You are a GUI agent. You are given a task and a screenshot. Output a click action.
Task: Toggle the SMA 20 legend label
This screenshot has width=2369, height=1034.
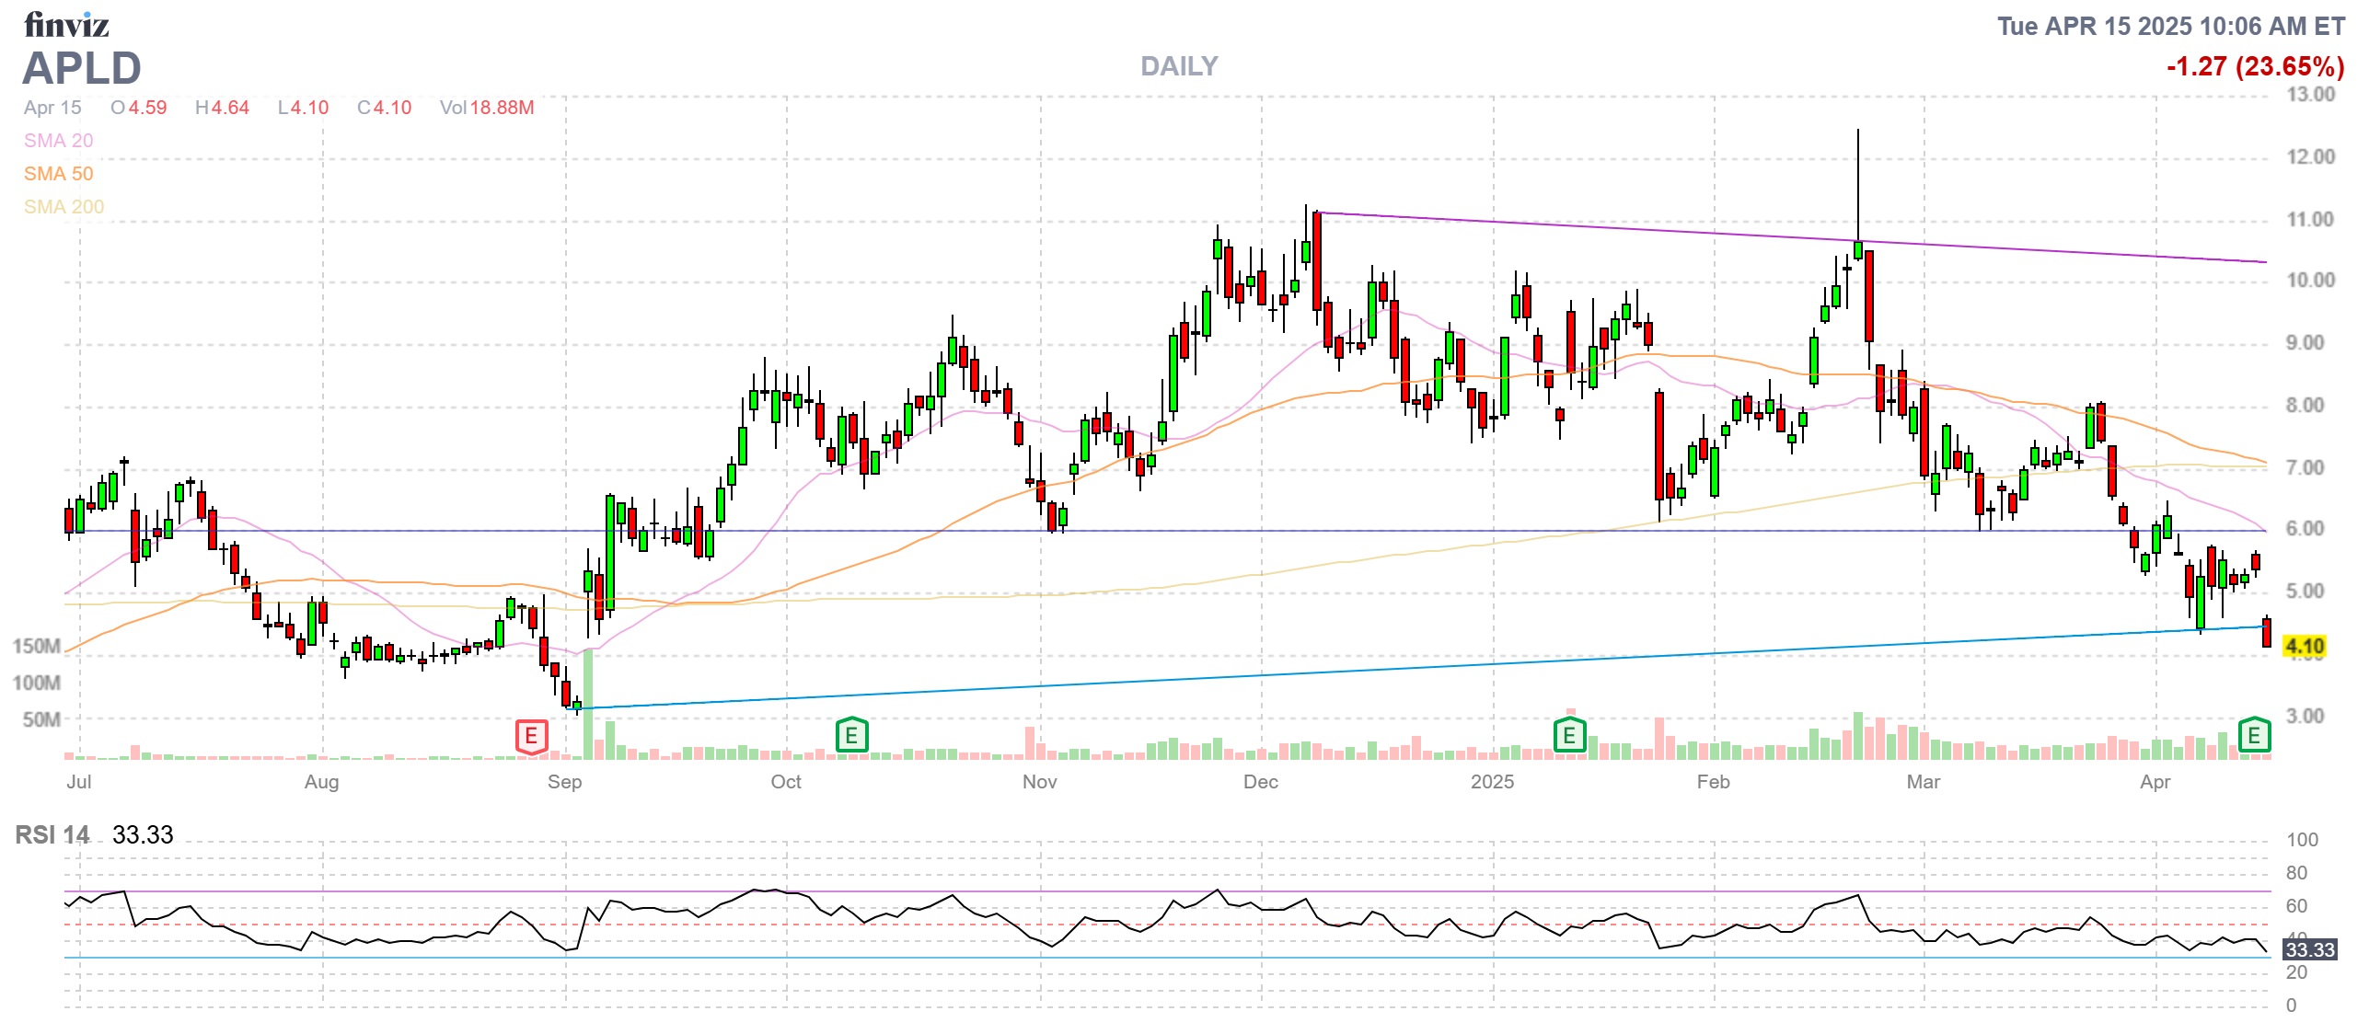coord(58,141)
